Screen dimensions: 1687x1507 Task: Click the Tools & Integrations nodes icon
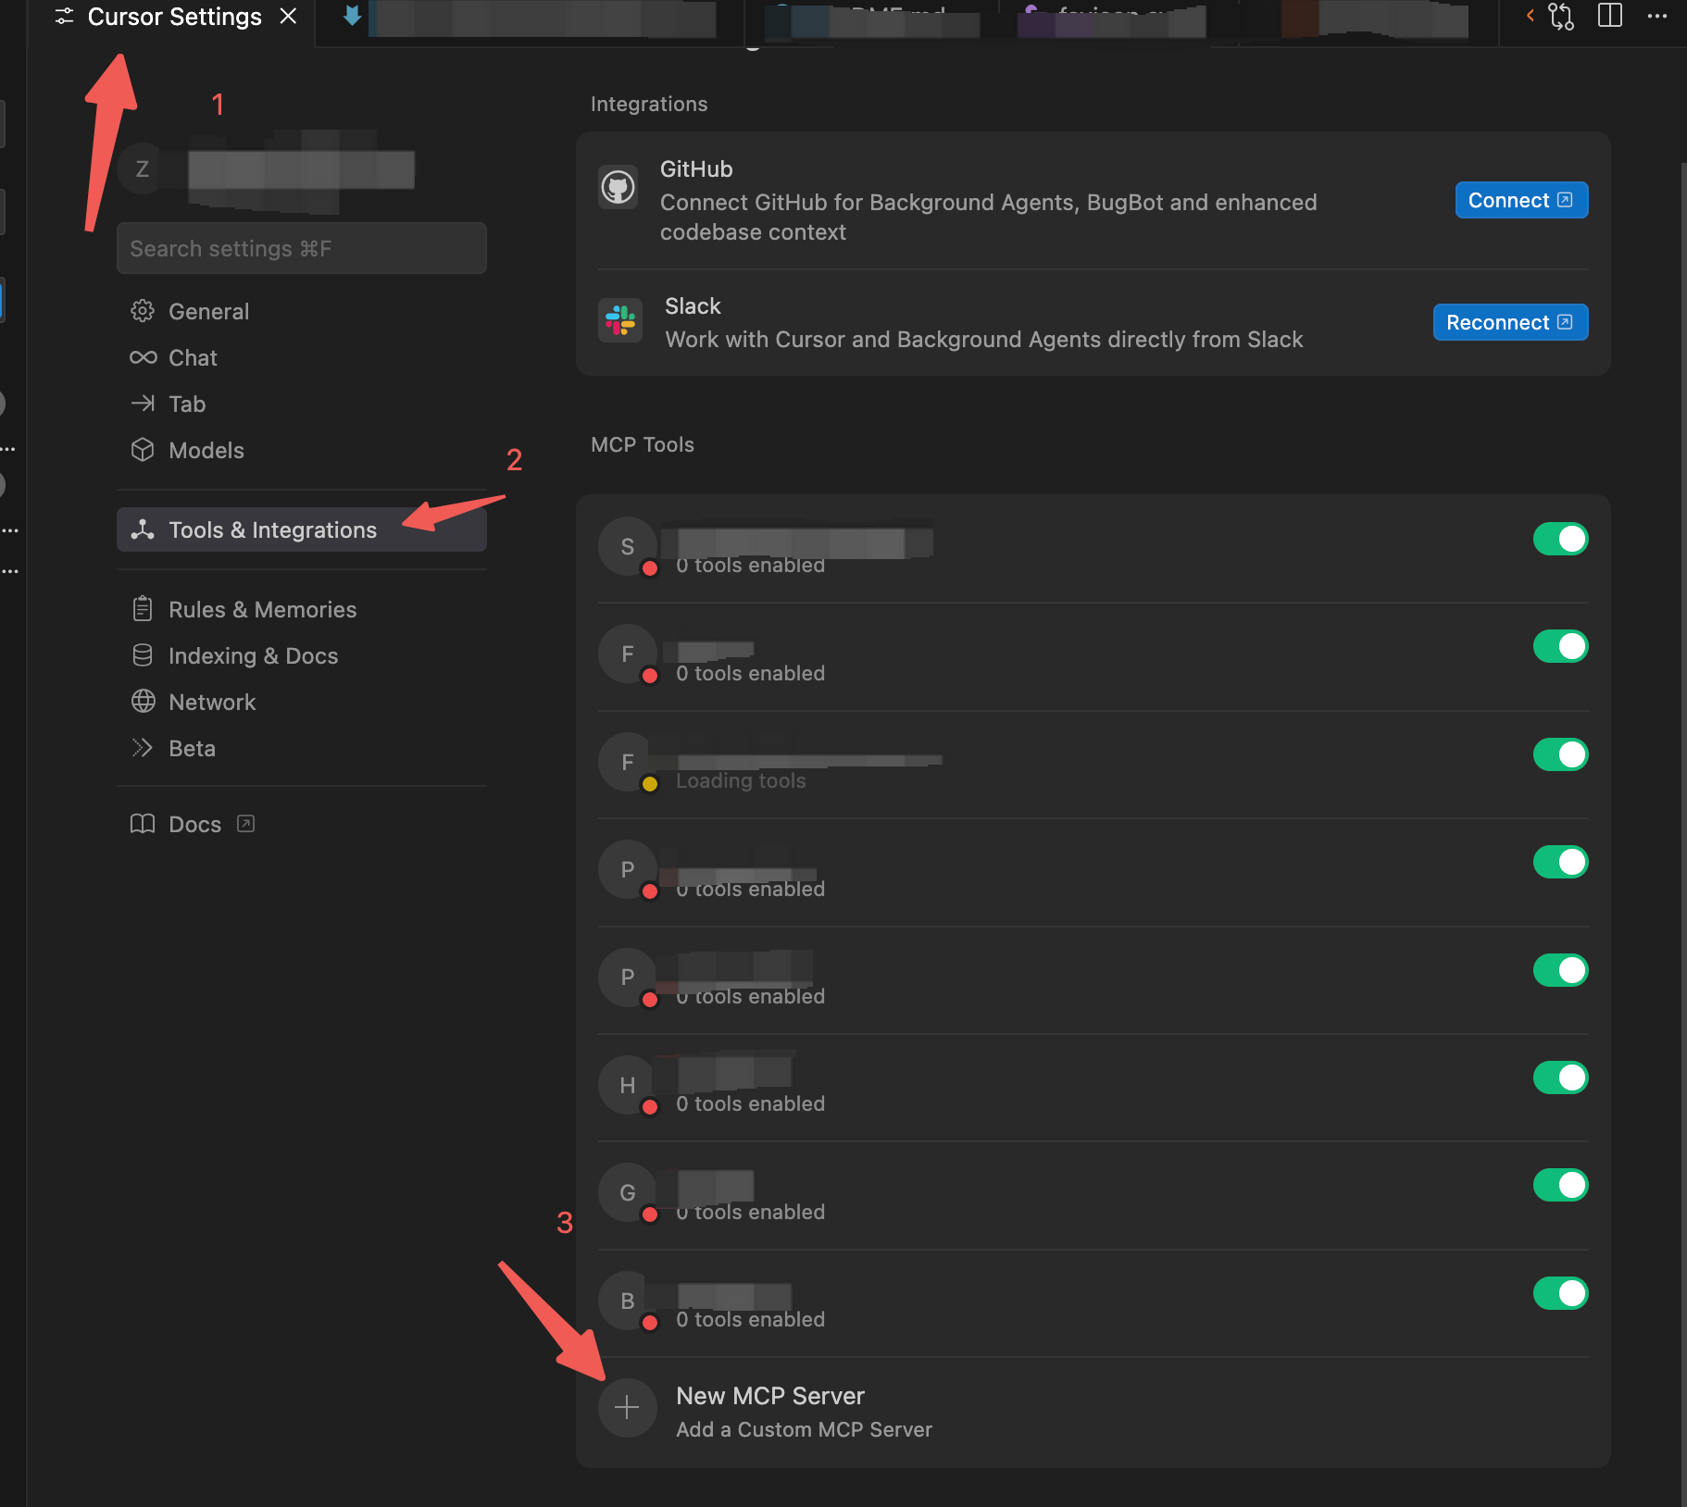coord(143,529)
